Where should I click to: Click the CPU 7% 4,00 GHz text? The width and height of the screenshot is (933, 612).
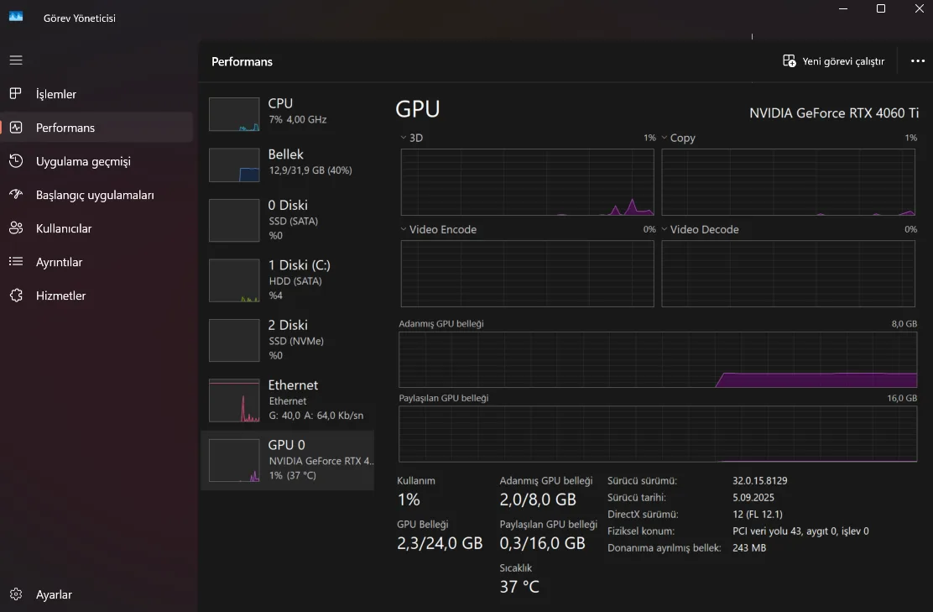click(298, 120)
